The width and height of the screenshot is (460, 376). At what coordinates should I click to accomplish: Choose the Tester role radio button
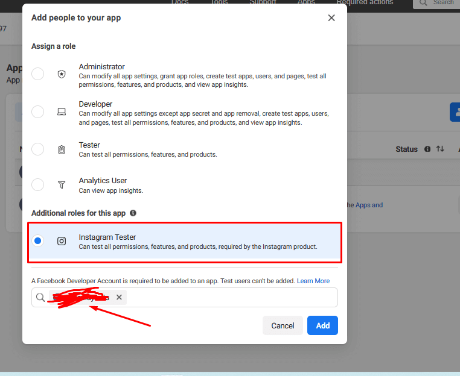click(38, 149)
